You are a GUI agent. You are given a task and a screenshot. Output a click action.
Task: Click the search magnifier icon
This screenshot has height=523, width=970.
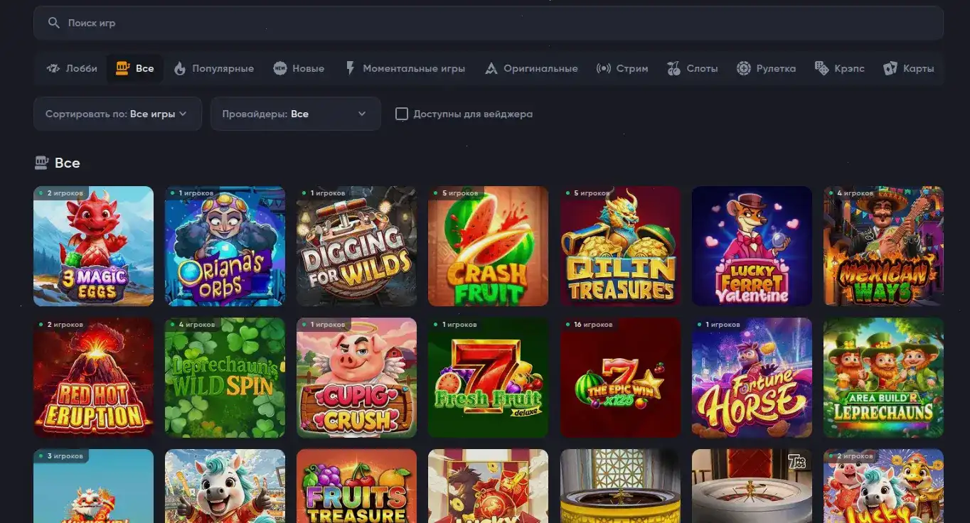[53, 22]
